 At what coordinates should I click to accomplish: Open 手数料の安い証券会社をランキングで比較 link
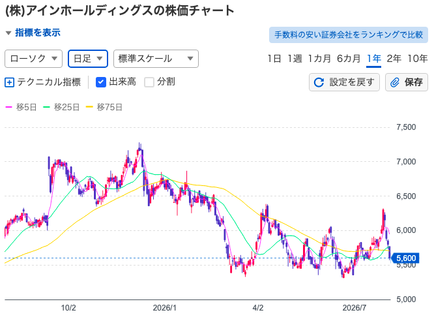[349, 35]
